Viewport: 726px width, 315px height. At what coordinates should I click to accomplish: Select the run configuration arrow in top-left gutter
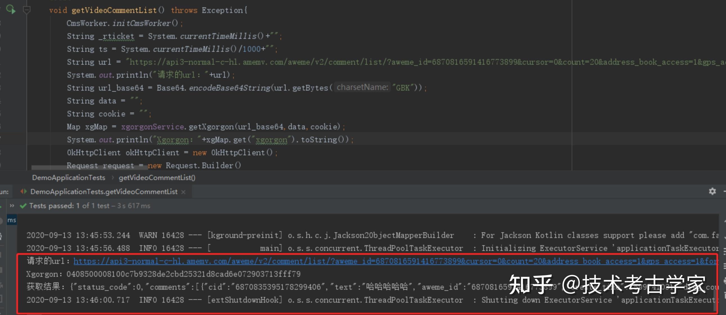pos(11,9)
